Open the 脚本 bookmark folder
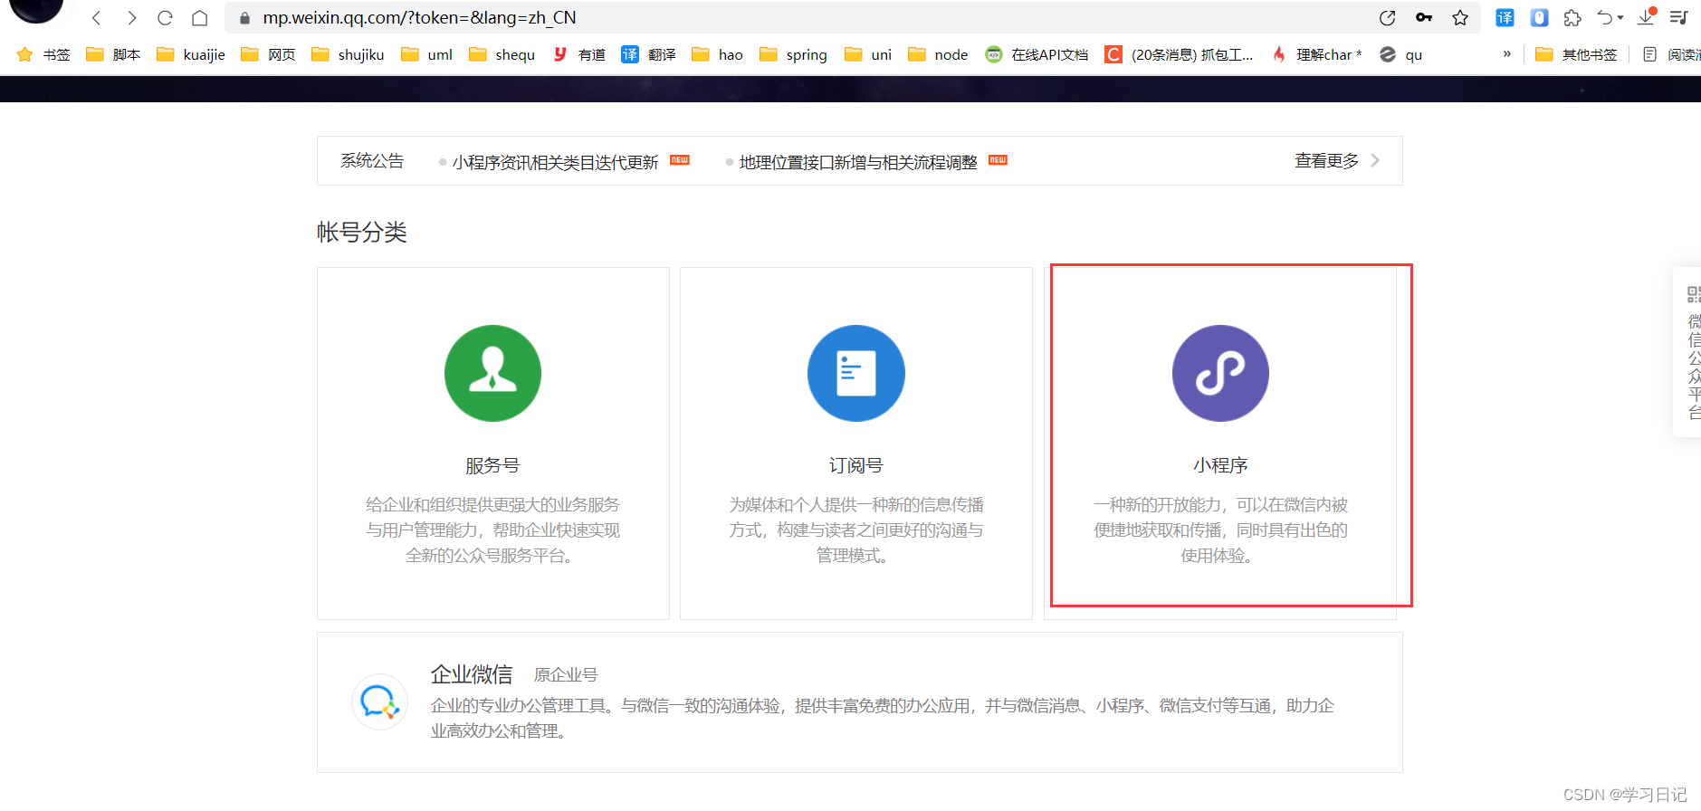Screen dimensions: 1701x811 [x=113, y=54]
